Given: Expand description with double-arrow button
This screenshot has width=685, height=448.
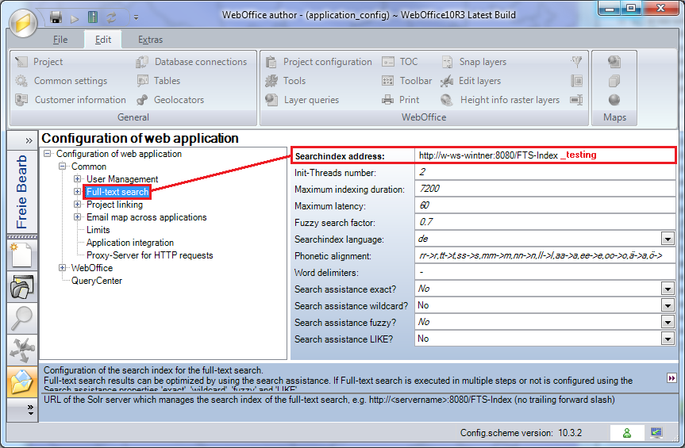Looking at the screenshot, I should 672,377.
